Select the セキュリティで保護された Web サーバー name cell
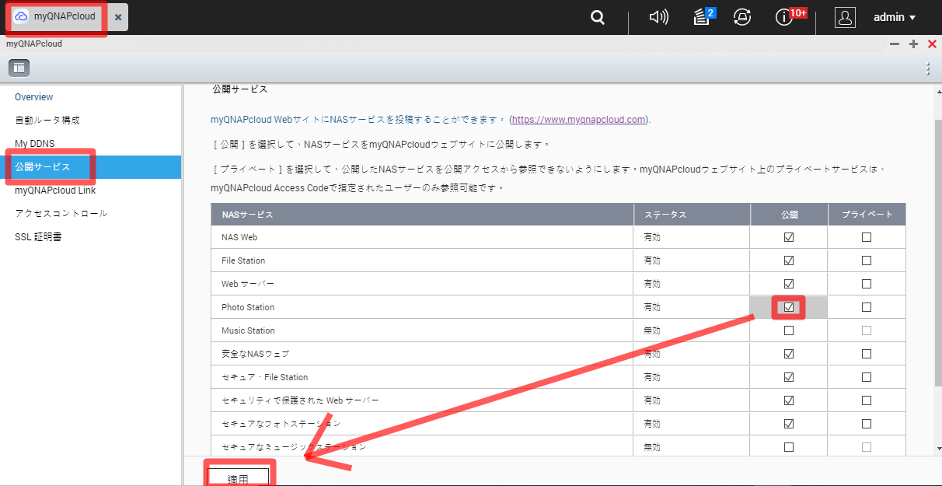The image size is (942, 486). coord(422,400)
